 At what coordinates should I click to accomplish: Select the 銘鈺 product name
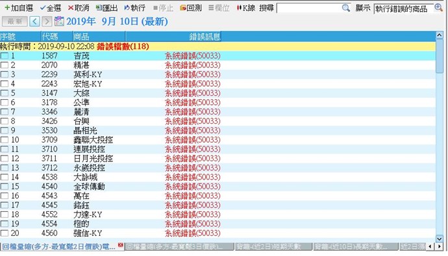click(x=81, y=205)
